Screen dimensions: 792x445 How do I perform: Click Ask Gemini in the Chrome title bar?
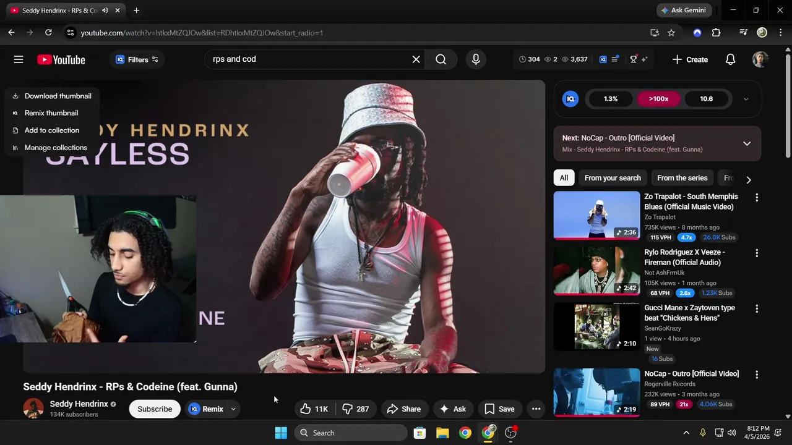tap(684, 11)
